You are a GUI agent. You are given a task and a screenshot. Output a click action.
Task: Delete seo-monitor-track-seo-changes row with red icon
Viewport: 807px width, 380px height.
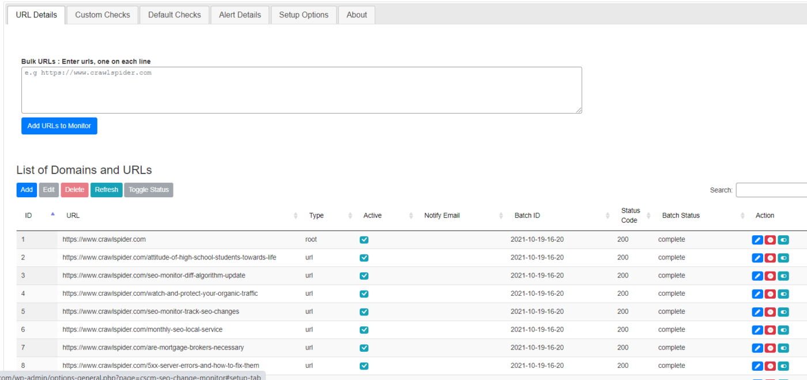[770, 312]
